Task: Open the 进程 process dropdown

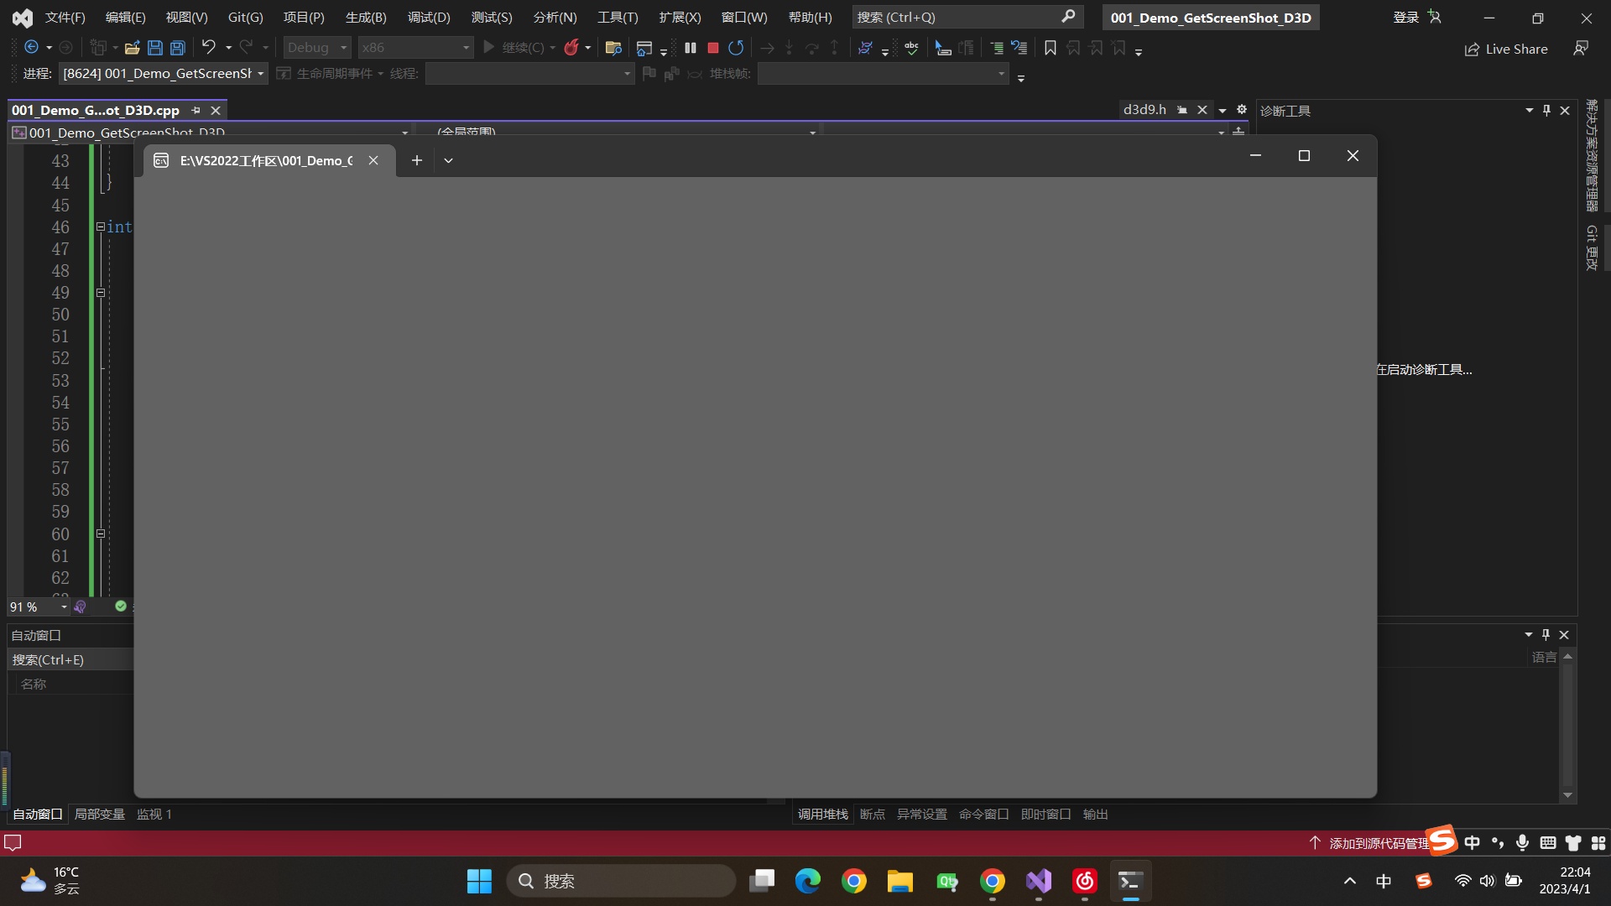Action: click(260, 74)
